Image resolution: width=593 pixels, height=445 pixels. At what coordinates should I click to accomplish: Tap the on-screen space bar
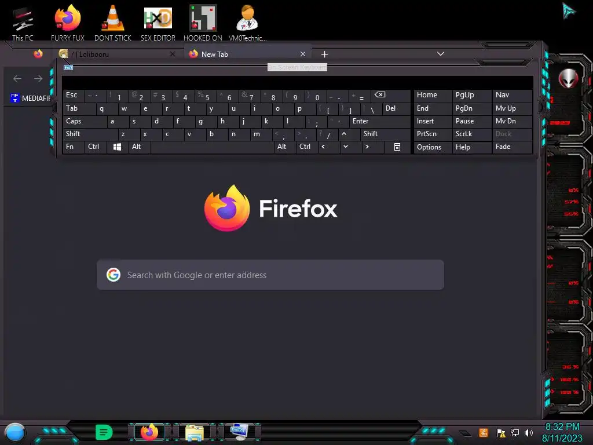pos(212,147)
